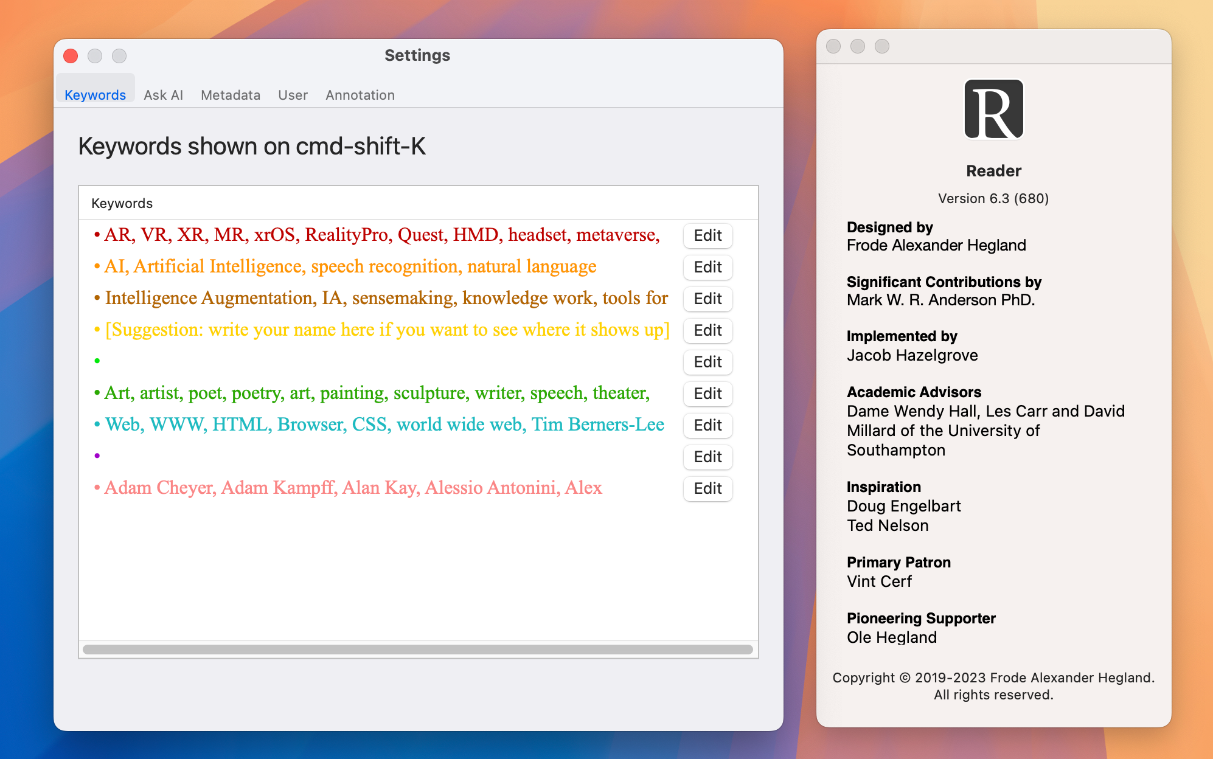
Task: Open the Annotation tab
Action: pos(360,95)
